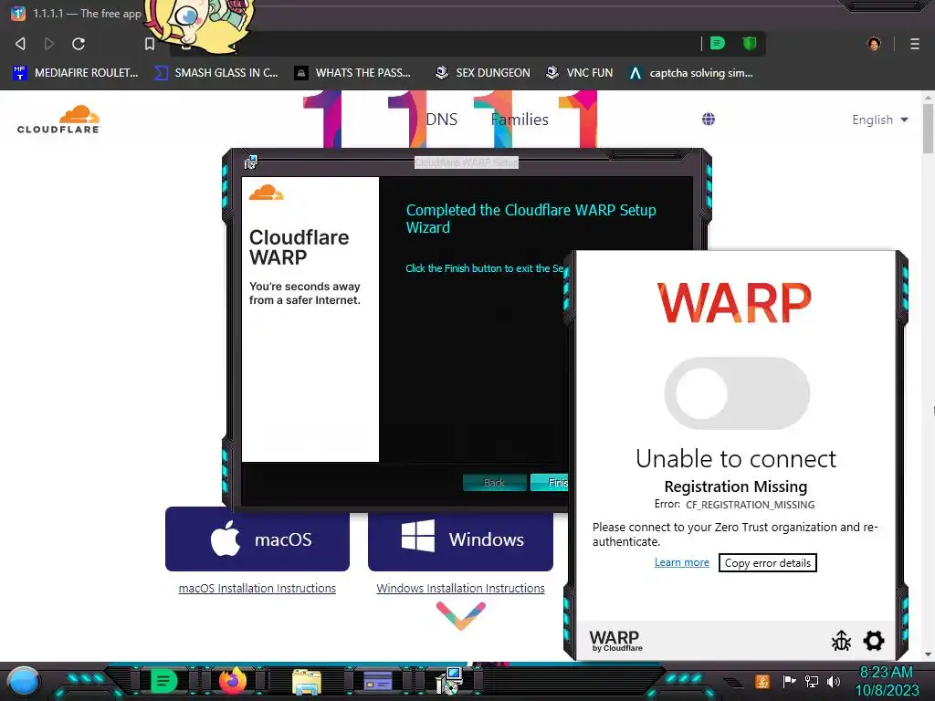935x701 pixels.
Task: Go back using the browser back arrow
Action: click(x=20, y=44)
